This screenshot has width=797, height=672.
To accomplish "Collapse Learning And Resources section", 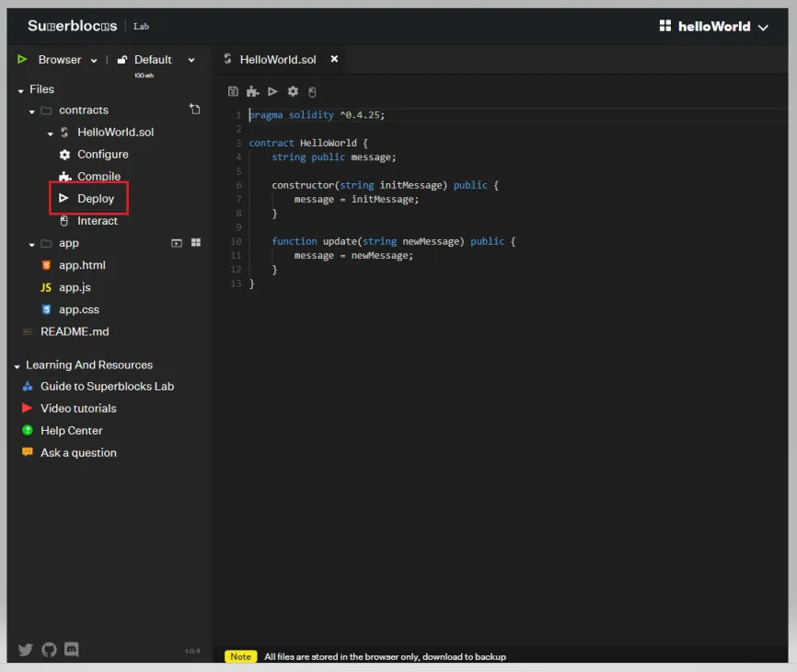I will (x=17, y=367).
